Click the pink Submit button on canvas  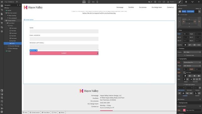click(64, 53)
